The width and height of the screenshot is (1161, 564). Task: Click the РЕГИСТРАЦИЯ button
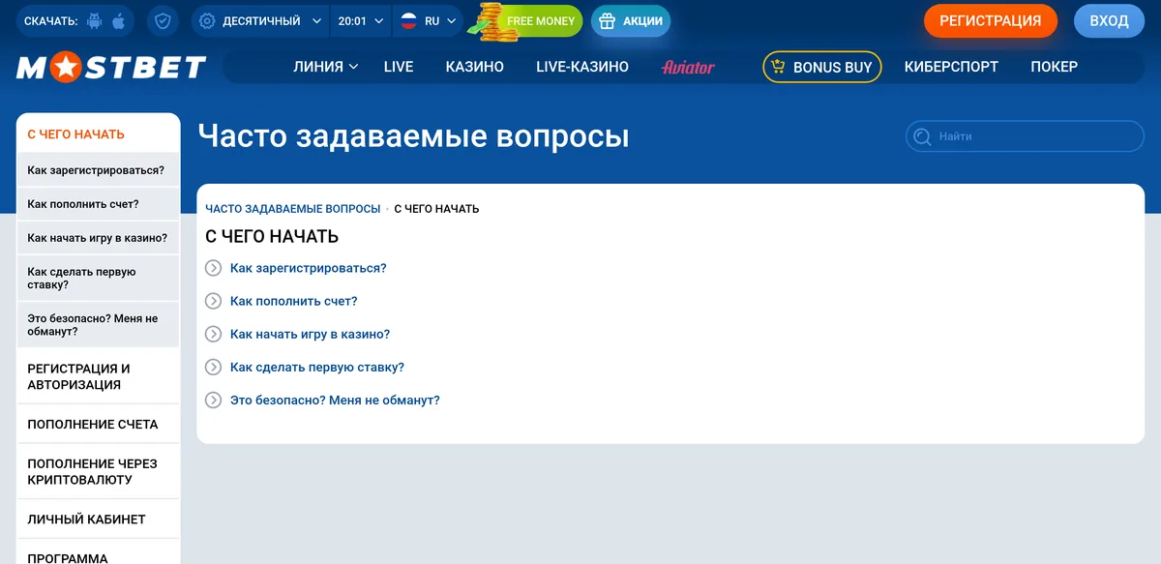click(991, 21)
